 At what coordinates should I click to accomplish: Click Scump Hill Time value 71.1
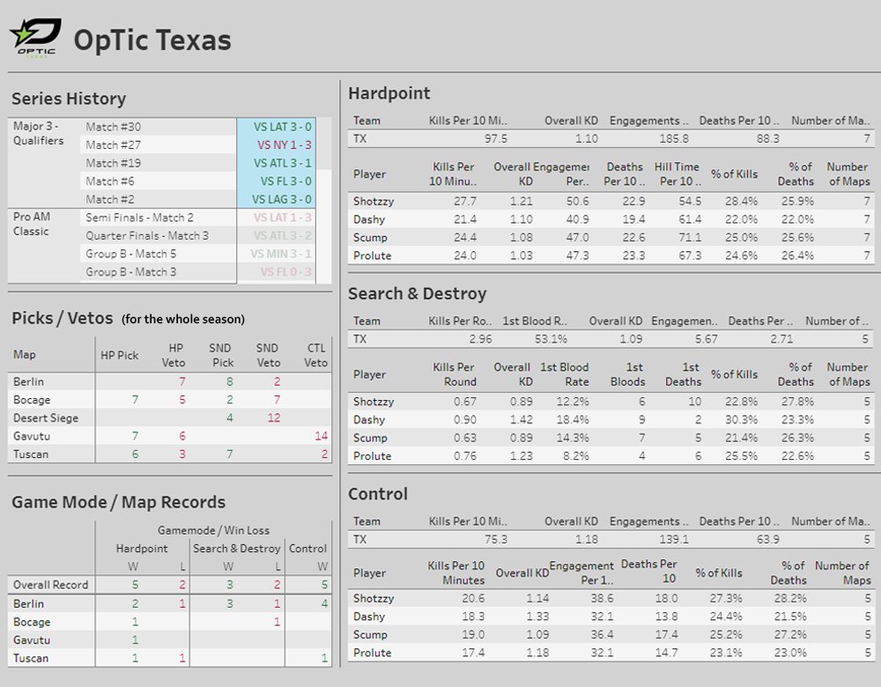point(690,237)
